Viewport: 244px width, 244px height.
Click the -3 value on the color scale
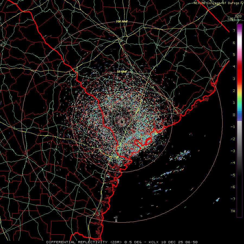233,151
